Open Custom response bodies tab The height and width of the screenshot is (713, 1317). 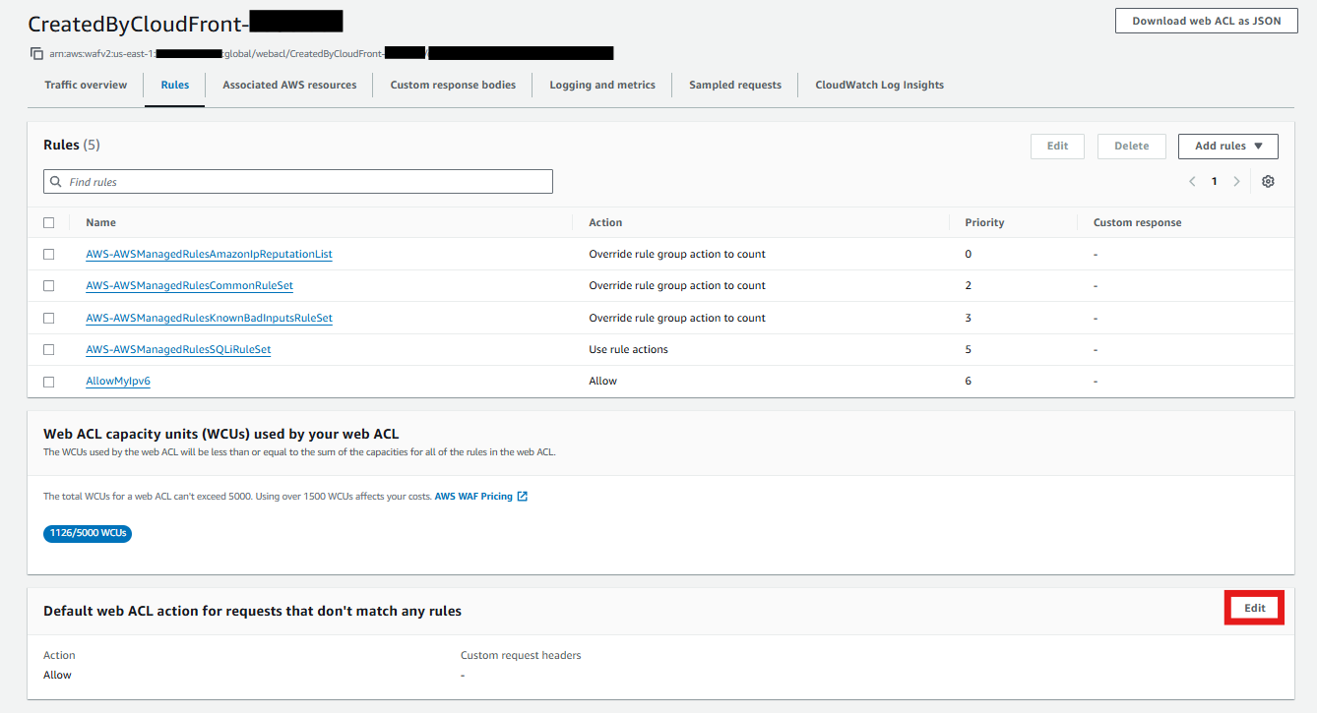[453, 85]
